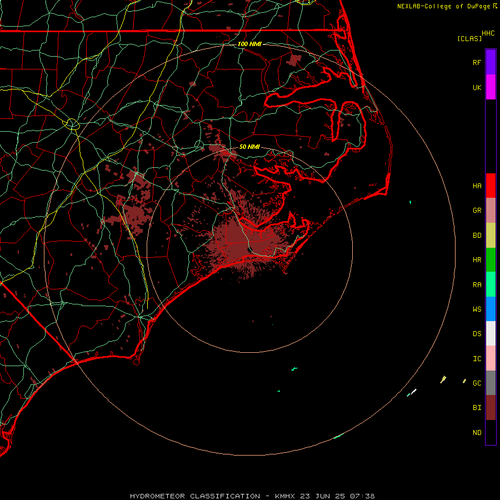
Task: Click the Hydrometeor Classification KMHX caption
Action: pos(252,496)
